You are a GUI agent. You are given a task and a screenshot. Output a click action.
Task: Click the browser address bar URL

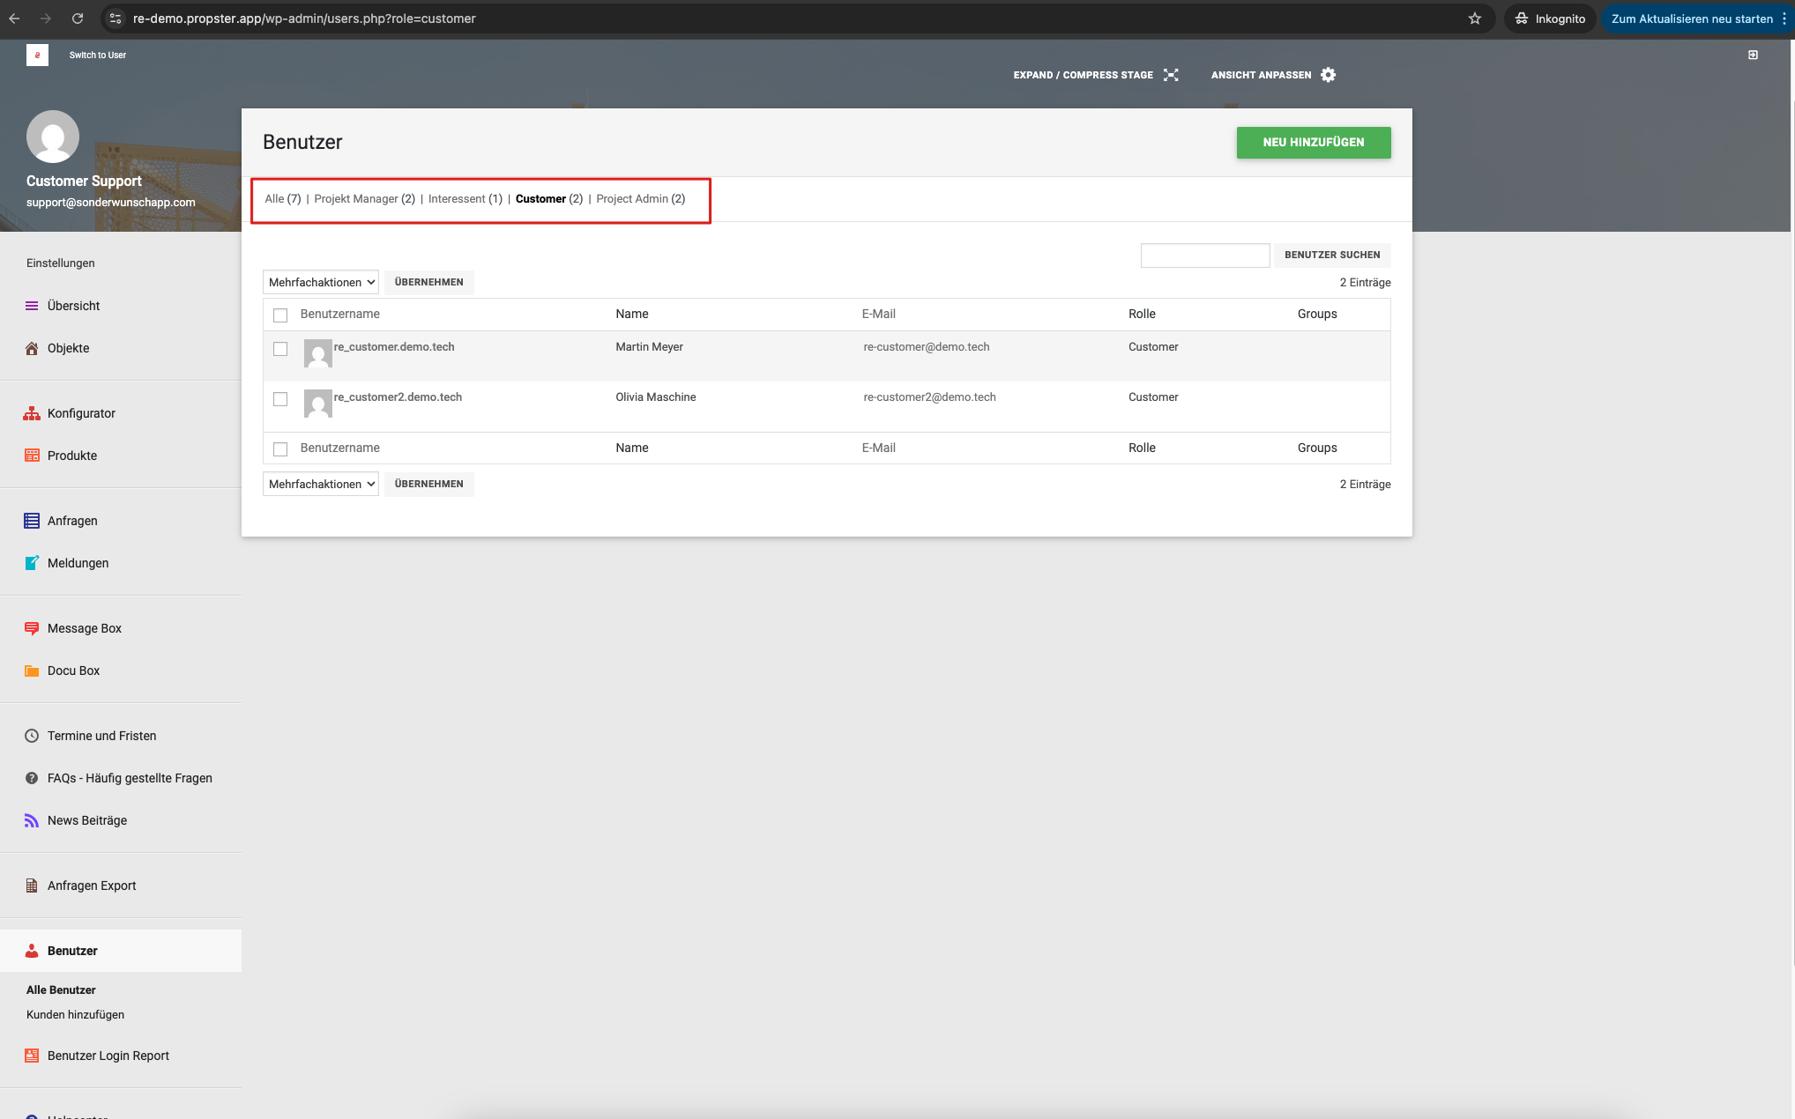pos(304,19)
